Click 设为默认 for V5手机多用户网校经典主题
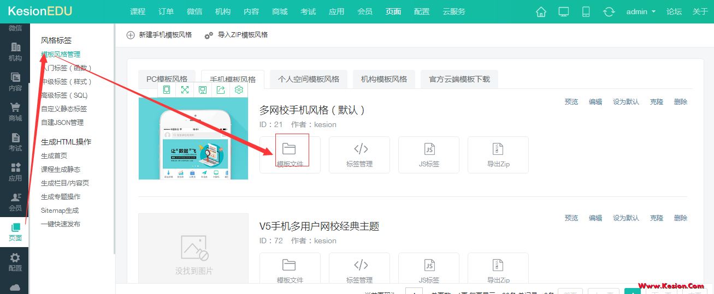This screenshot has height=294, width=714. click(x=626, y=218)
